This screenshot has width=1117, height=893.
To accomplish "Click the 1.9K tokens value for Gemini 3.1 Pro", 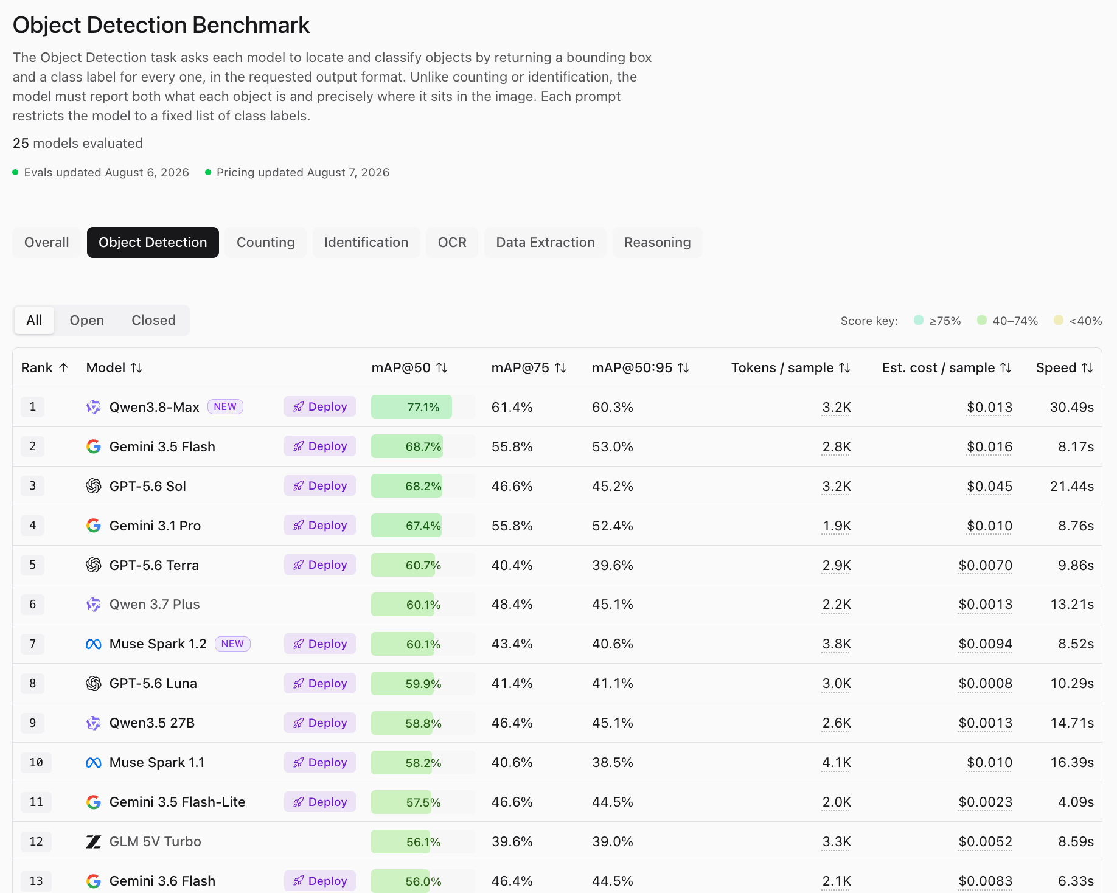I will 837,526.
